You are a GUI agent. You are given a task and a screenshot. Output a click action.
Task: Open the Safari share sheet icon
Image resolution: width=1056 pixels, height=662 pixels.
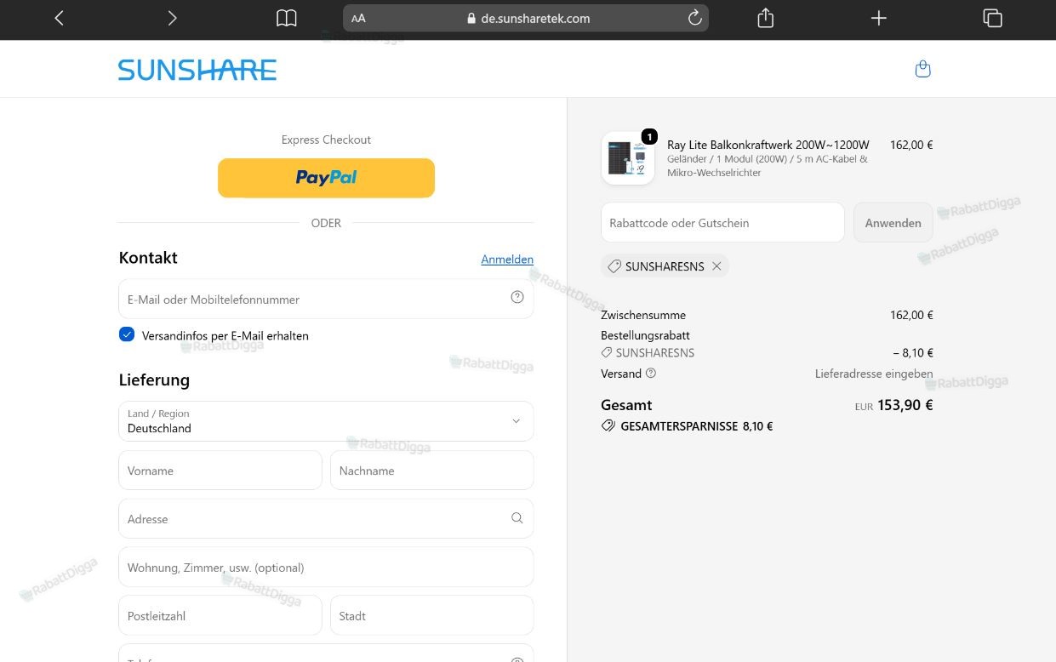(x=765, y=18)
